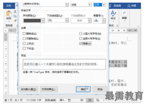Open the font style dropdown showing 加粗

pos(89,5)
